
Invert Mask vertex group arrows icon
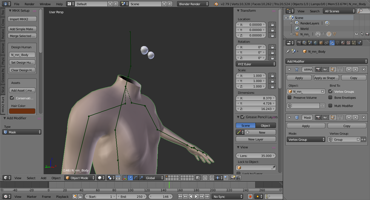(363, 139)
